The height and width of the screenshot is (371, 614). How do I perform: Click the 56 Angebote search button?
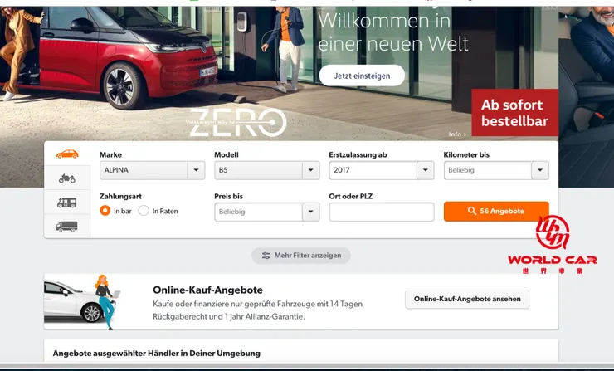pos(496,211)
